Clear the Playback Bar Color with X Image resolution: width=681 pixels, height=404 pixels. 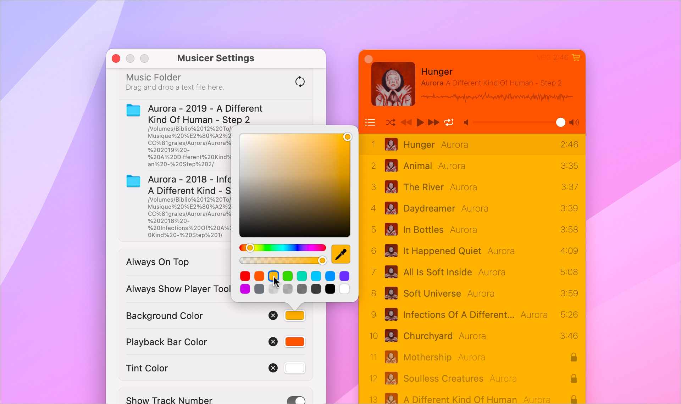pyautogui.click(x=273, y=342)
